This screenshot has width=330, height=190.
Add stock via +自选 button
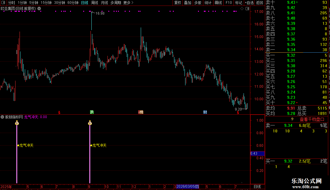(x=249, y=3)
